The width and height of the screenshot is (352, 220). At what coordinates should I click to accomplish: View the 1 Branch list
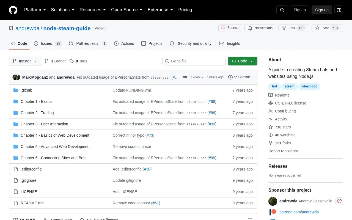pyautogui.click(x=56, y=61)
